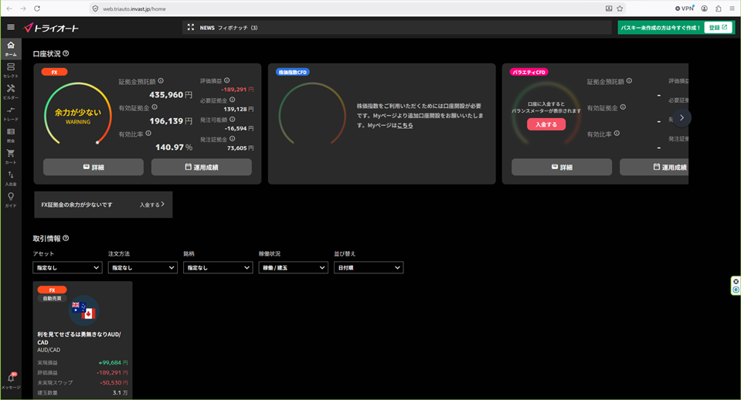Click help icon next to 取引情報
This screenshot has height=400, width=741.
pos(66,238)
